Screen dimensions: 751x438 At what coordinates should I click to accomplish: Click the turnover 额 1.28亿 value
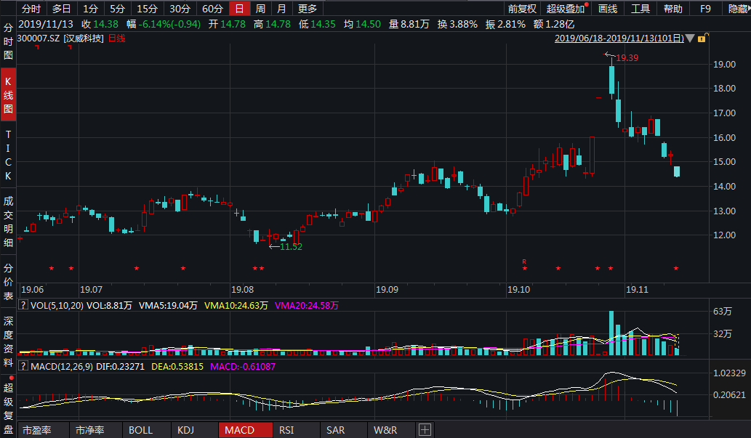coord(554,24)
